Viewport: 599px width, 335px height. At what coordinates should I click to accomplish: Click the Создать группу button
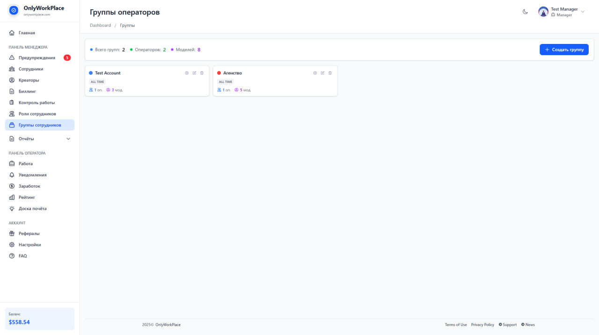click(x=564, y=49)
